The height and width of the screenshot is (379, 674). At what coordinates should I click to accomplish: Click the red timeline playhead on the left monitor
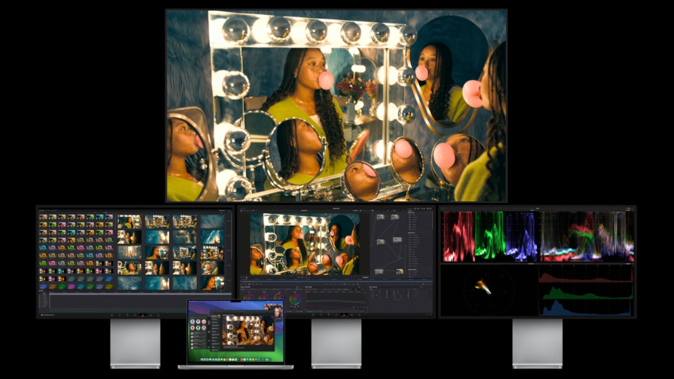(49, 301)
